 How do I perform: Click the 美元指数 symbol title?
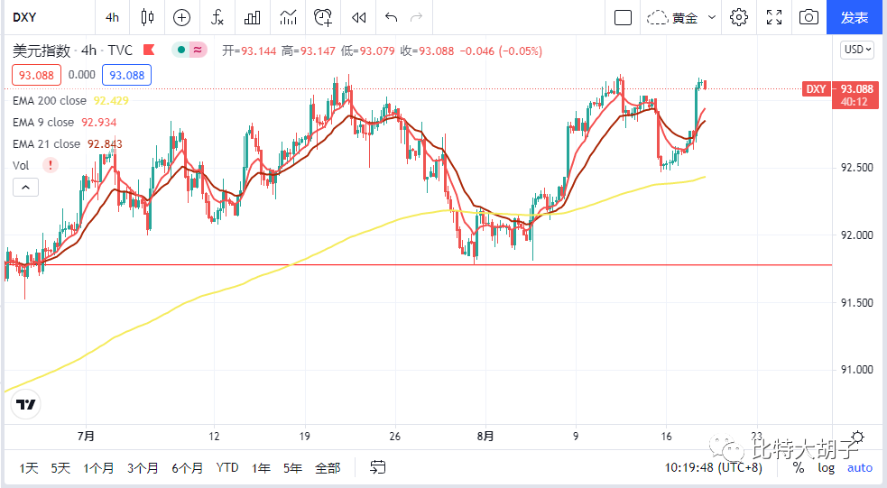click(x=42, y=51)
